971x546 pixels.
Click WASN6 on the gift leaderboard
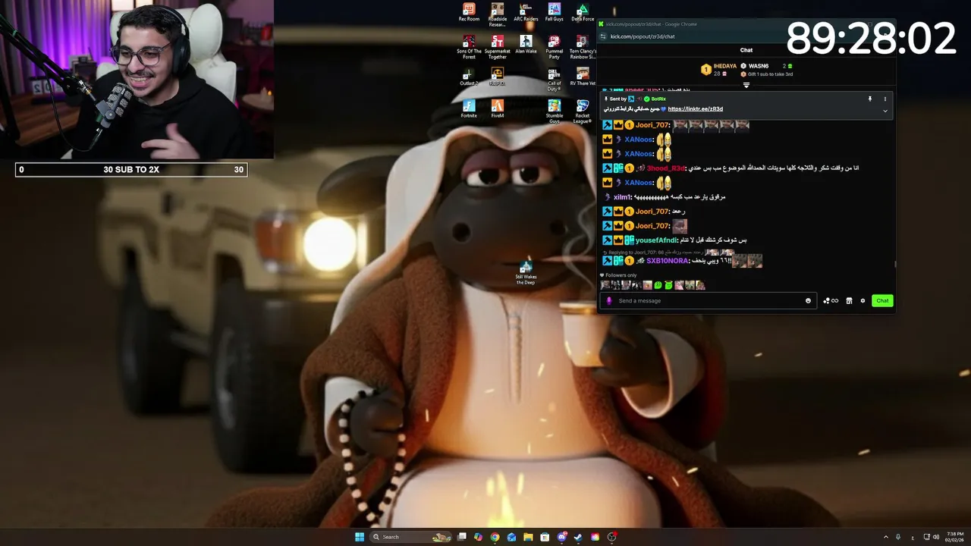coord(759,66)
